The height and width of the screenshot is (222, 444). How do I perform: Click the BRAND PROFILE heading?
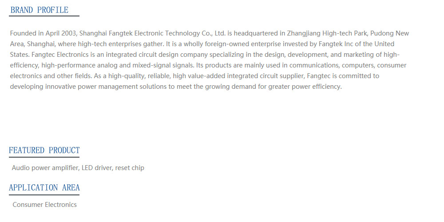click(40, 10)
